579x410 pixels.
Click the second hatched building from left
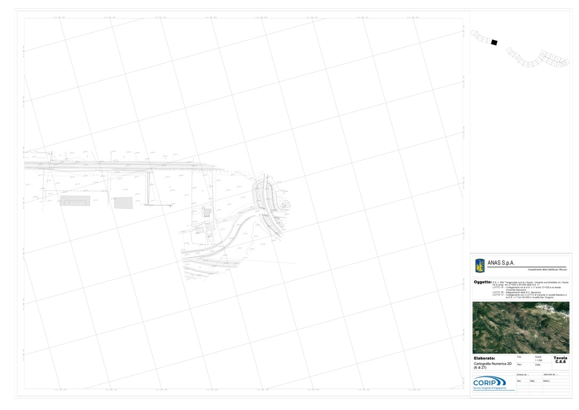pos(123,203)
